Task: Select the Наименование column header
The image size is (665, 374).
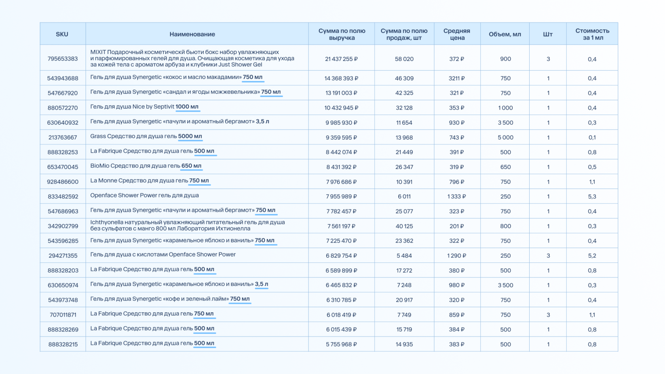Action: pyautogui.click(x=192, y=34)
